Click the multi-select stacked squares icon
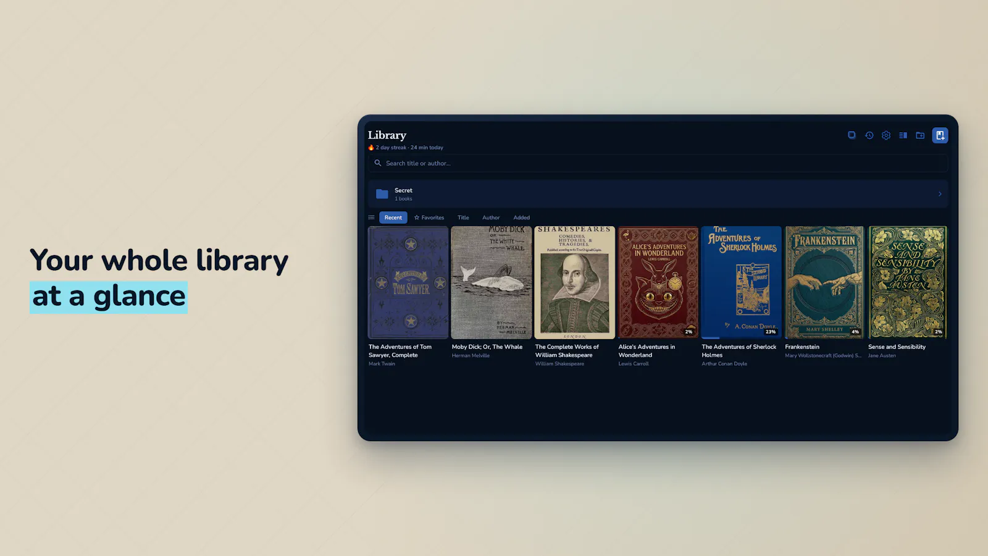Viewport: 988px width, 556px height. point(852,135)
